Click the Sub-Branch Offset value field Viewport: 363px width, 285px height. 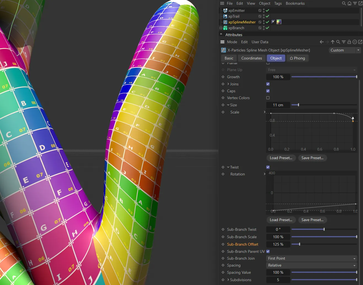click(278, 244)
